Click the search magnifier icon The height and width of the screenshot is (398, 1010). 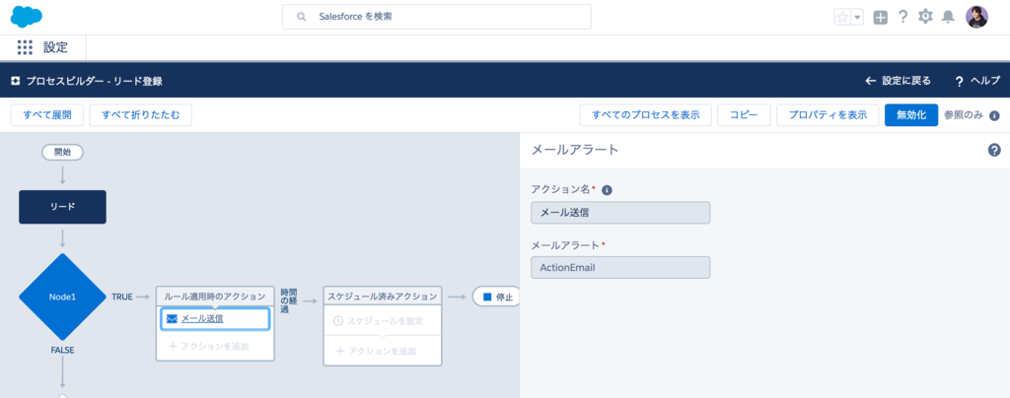click(301, 17)
